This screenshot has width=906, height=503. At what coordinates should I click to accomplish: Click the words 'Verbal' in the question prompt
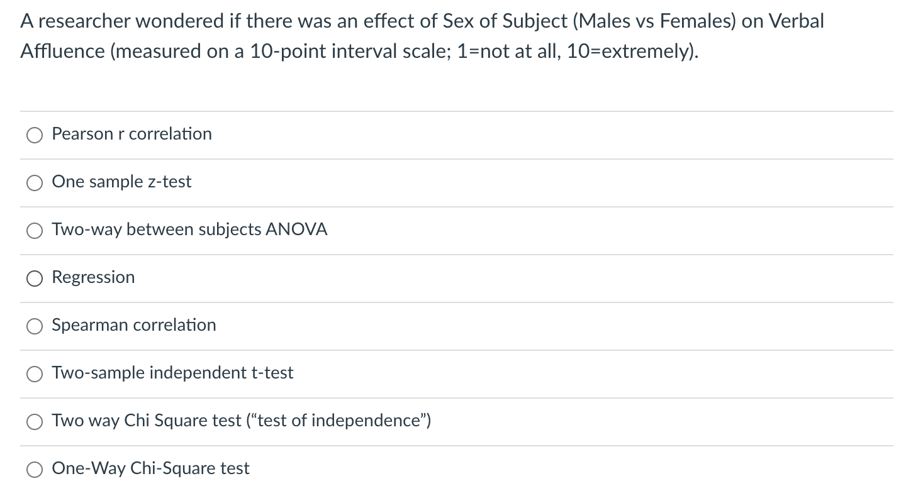click(797, 21)
